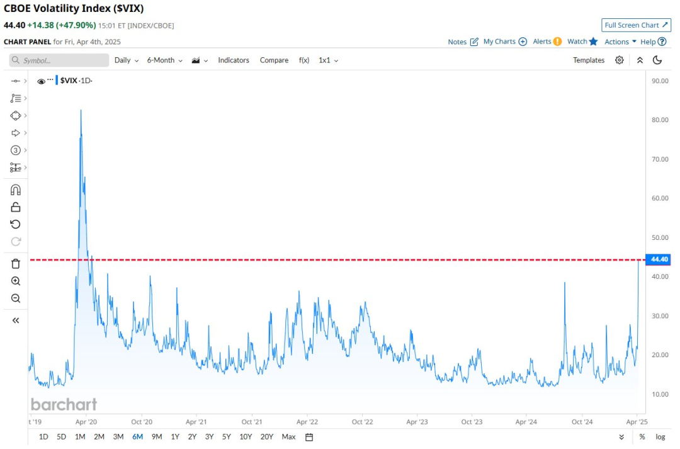
Task: Expand the Fibonacci tool submenu arrow
Action: tap(26, 98)
